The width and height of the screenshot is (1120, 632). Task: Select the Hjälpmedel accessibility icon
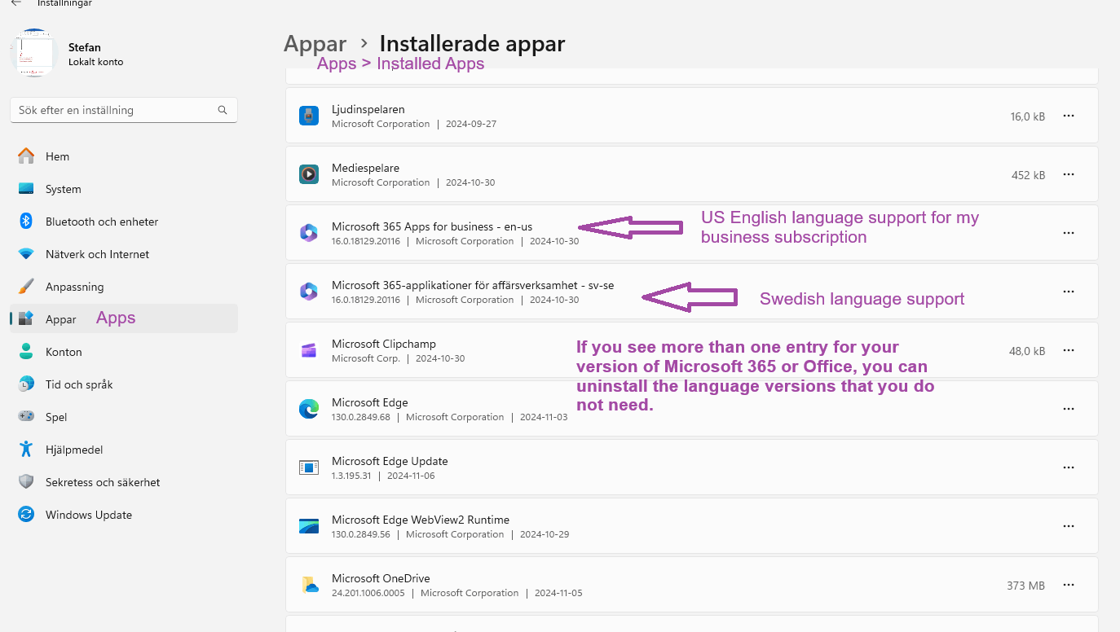26,450
